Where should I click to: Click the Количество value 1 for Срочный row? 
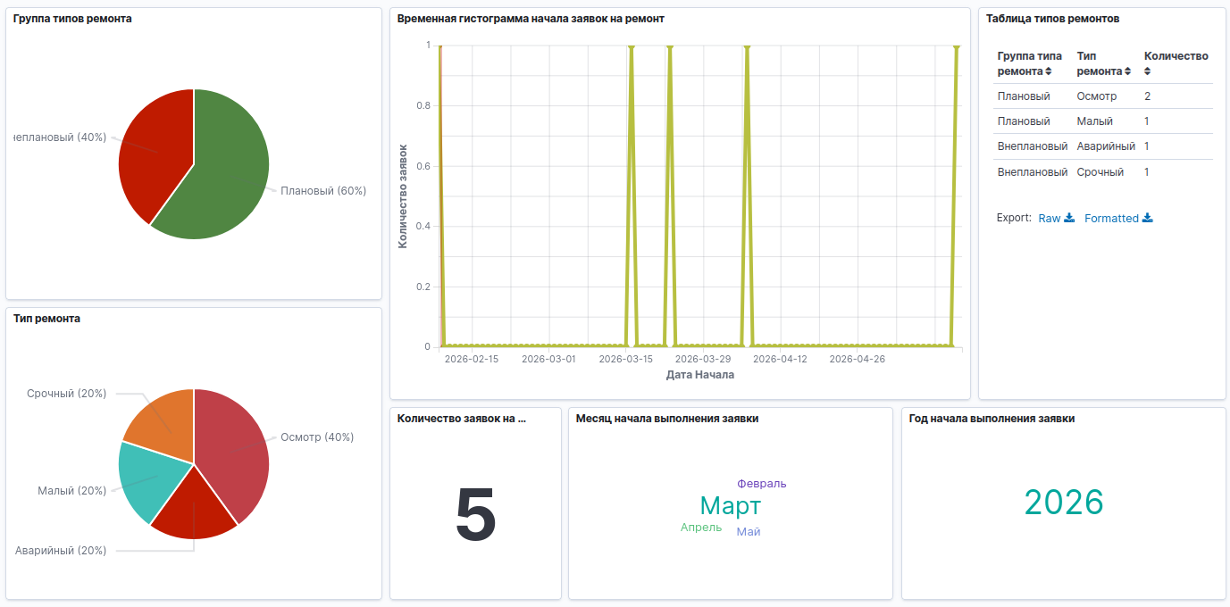pos(1147,172)
